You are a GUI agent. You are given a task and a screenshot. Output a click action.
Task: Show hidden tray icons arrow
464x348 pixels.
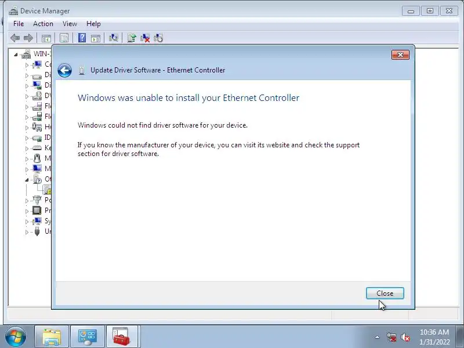coord(378,337)
